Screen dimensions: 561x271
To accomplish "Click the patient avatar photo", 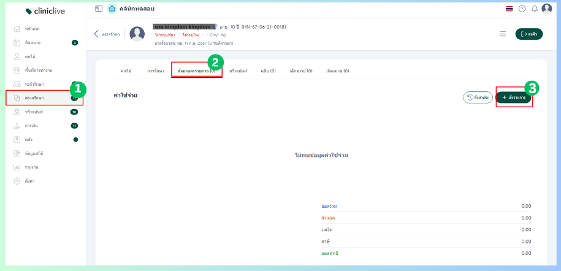I will pyautogui.click(x=137, y=34).
